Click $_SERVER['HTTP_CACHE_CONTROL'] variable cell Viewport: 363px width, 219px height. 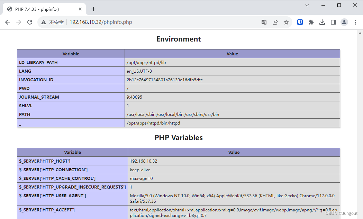[x=72, y=179]
